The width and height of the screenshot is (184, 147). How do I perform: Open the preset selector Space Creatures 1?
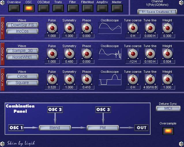[x=157, y=12]
